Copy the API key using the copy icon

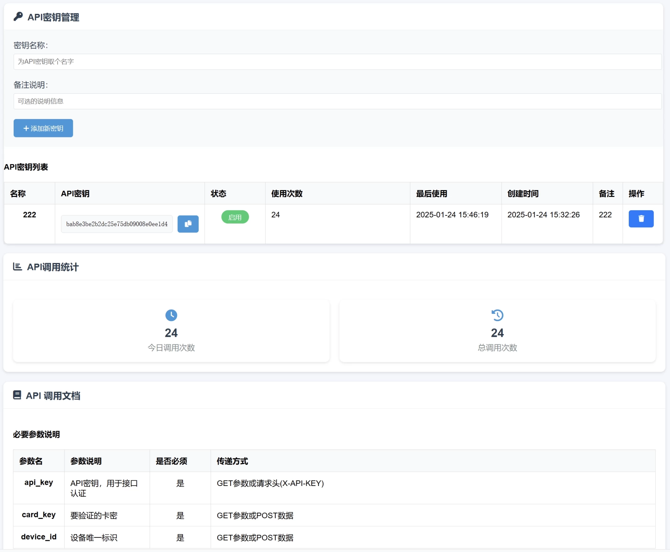click(x=188, y=224)
